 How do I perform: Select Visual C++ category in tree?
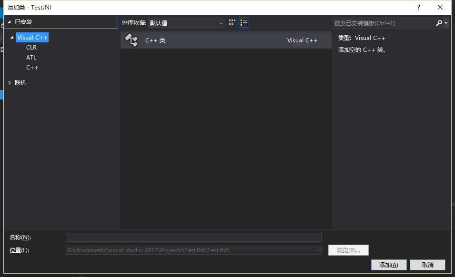[x=32, y=38]
